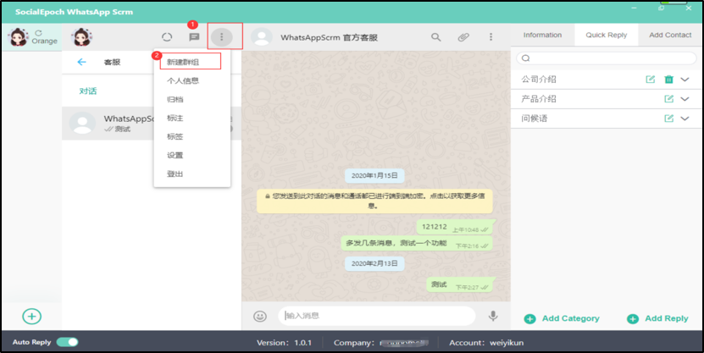Click the profile avatar in chat list header

coord(81,37)
